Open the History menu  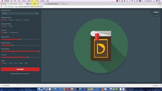(24, 1)
